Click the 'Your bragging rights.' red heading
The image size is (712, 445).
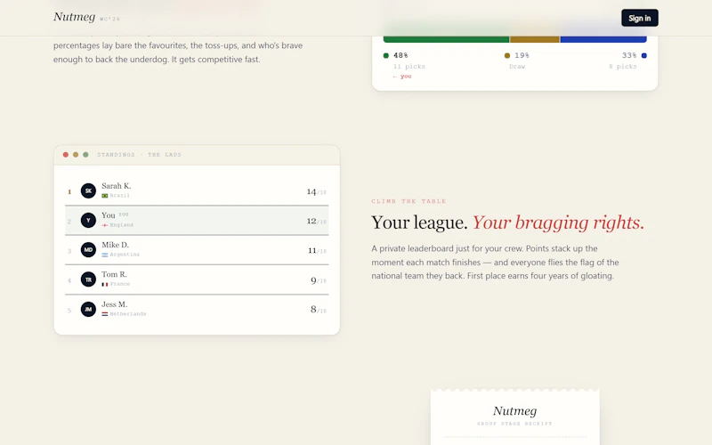pos(558,222)
